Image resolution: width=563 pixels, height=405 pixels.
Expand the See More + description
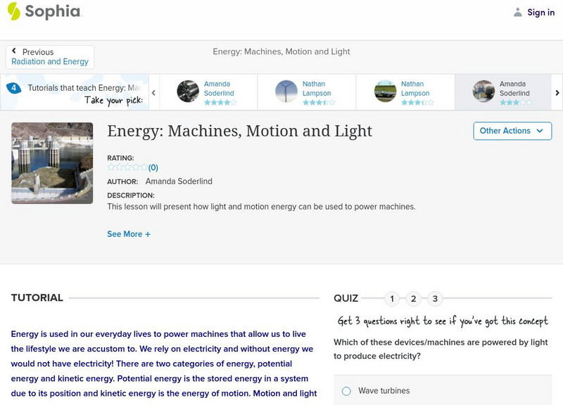tap(129, 234)
